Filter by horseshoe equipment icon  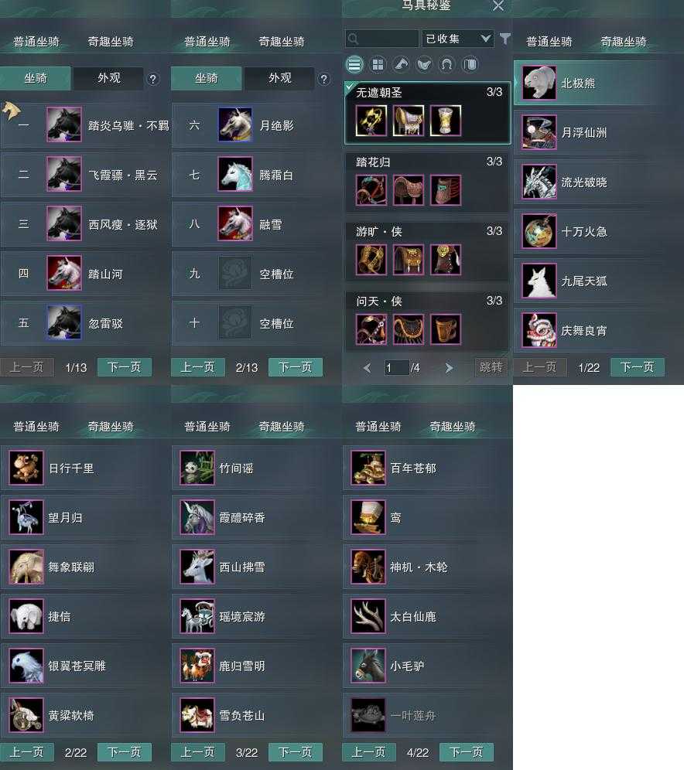446,64
